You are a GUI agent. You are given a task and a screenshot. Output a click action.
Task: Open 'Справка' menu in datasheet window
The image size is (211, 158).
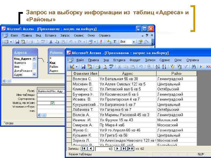(193, 60)
